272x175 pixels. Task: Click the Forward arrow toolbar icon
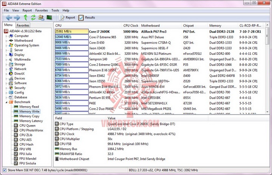(x=17, y=17)
